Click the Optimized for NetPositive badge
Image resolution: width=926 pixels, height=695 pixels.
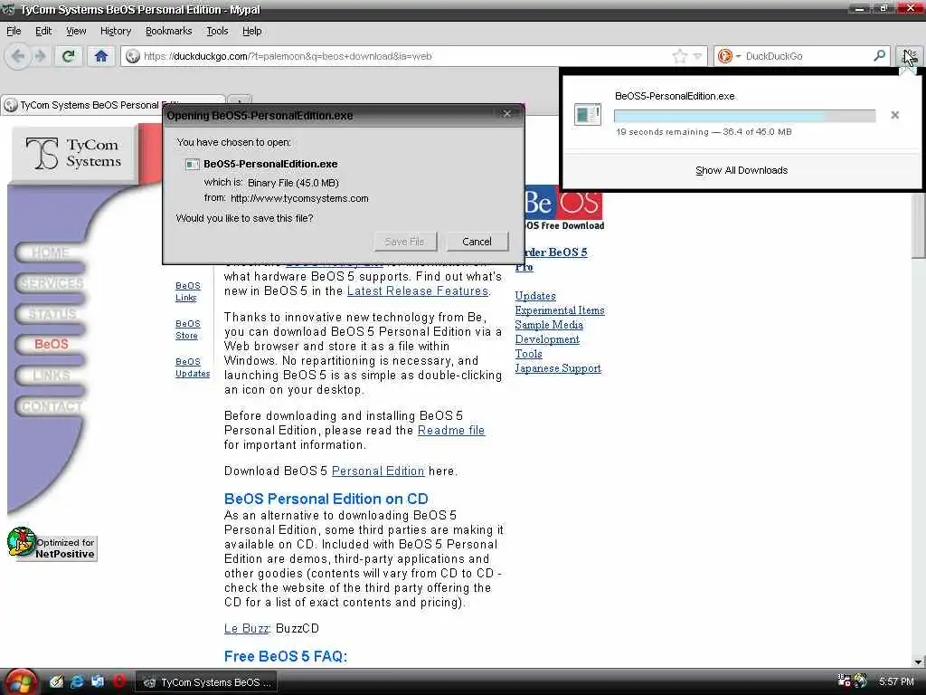pyautogui.click(x=52, y=544)
